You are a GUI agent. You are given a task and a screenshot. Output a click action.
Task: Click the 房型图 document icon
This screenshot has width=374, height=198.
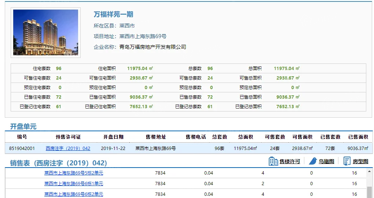click(347, 161)
